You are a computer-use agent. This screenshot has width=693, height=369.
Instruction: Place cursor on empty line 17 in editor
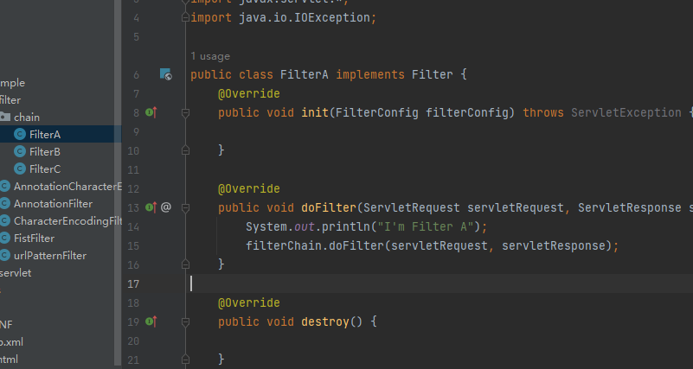[x=346, y=283]
